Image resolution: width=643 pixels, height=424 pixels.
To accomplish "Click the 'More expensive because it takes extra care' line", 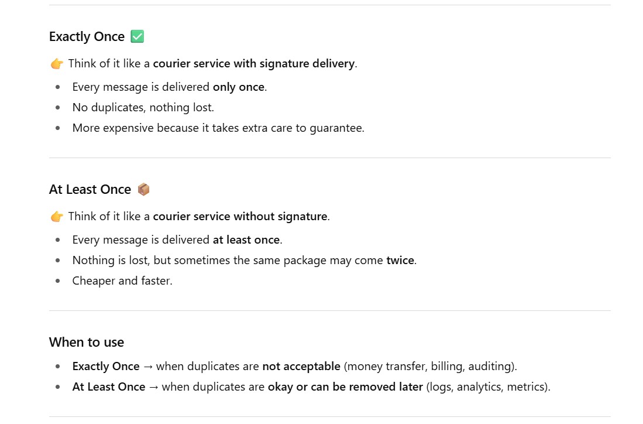I will 218,128.
